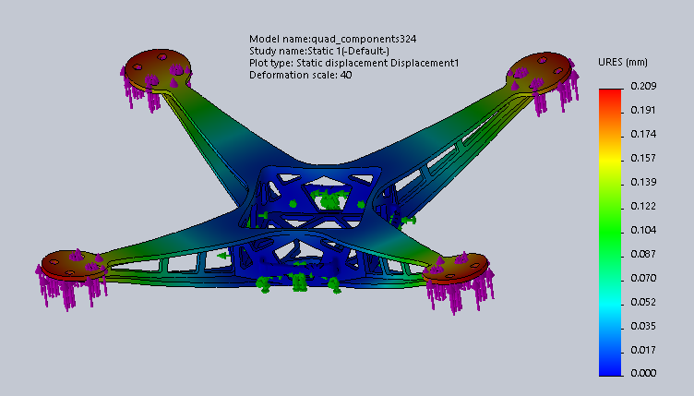This screenshot has width=694, height=396.
Task: Click the 0.052 legend label
Action: 643,302
